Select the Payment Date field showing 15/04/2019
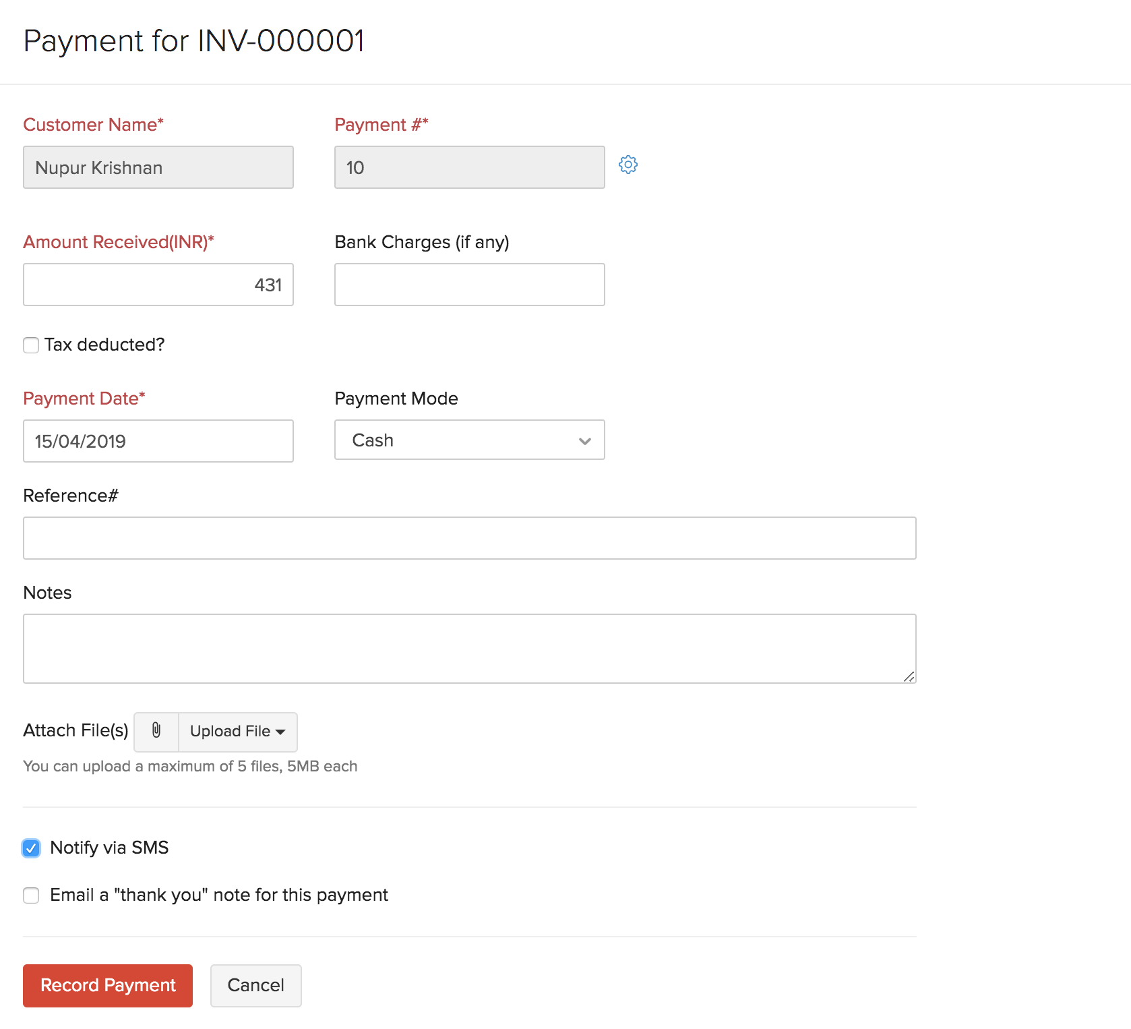 tap(158, 441)
